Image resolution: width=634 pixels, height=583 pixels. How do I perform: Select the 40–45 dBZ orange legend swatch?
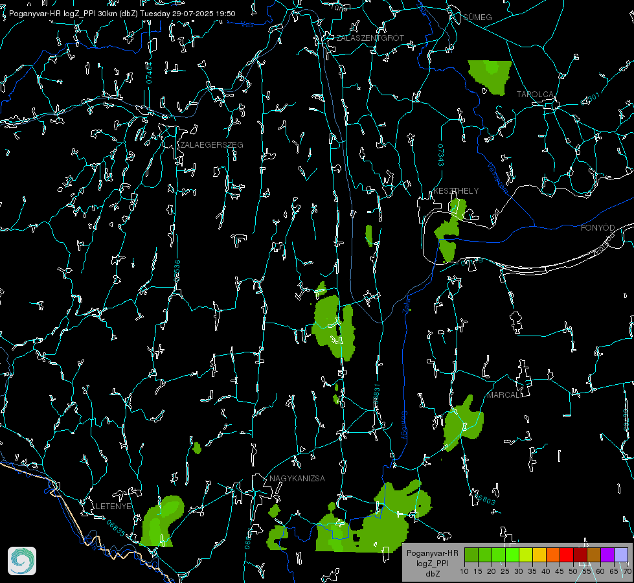tap(553, 554)
